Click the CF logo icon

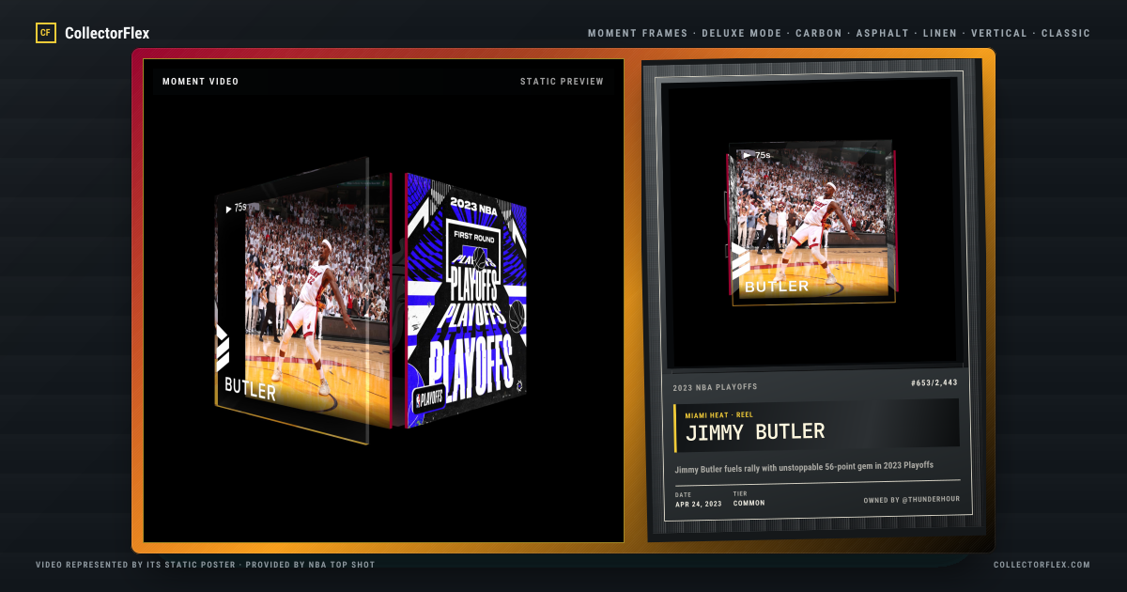45,33
